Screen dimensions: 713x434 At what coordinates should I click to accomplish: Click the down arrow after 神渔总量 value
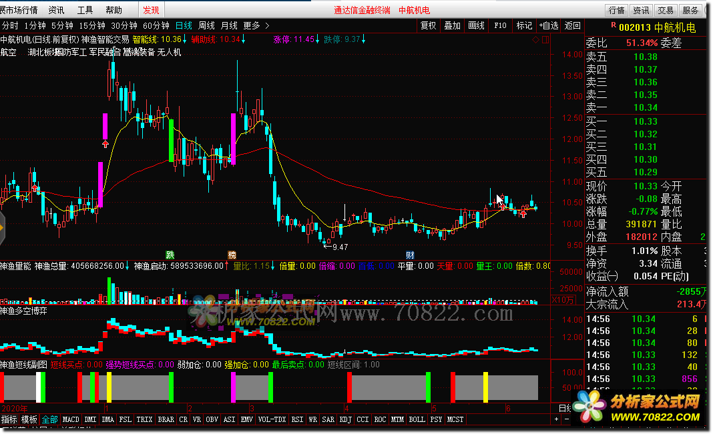point(128,265)
